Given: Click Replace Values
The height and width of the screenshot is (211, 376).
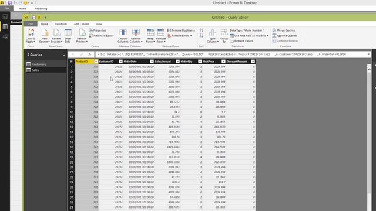Looking at the screenshot, I should pyautogui.click(x=241, y=41).
